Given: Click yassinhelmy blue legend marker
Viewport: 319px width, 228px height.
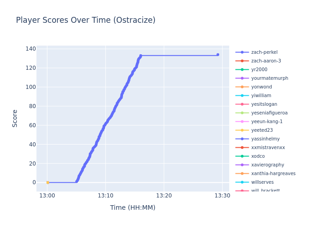Looking at the screenshot, I should click(242, 139).
